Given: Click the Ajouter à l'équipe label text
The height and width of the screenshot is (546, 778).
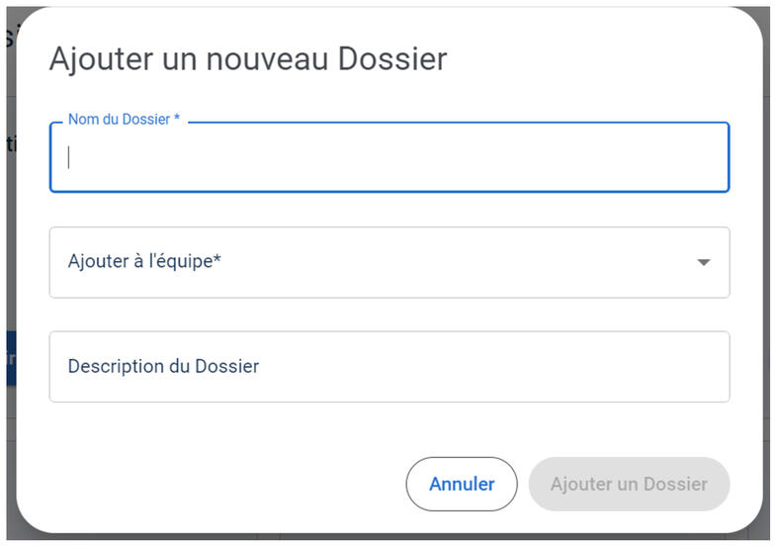Looking at the screenshot, I should click(x=144, y=262).
